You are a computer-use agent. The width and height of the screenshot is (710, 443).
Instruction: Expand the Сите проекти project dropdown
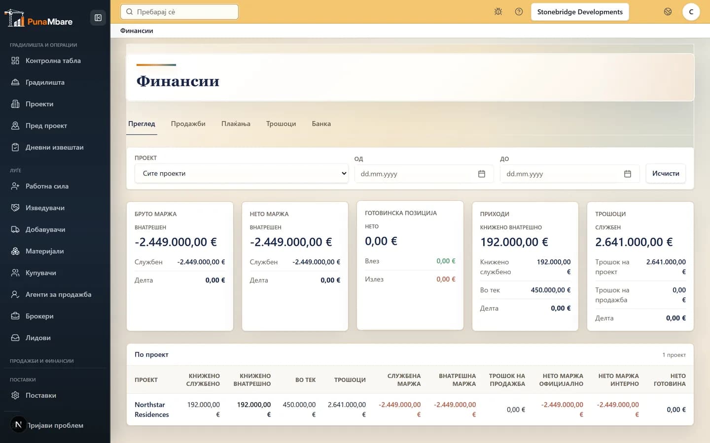coord(242,173)
